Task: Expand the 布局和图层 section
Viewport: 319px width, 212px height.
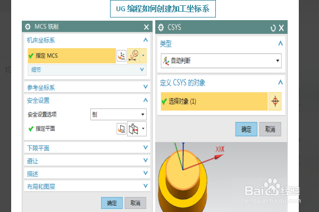Action: coord(146,186)
